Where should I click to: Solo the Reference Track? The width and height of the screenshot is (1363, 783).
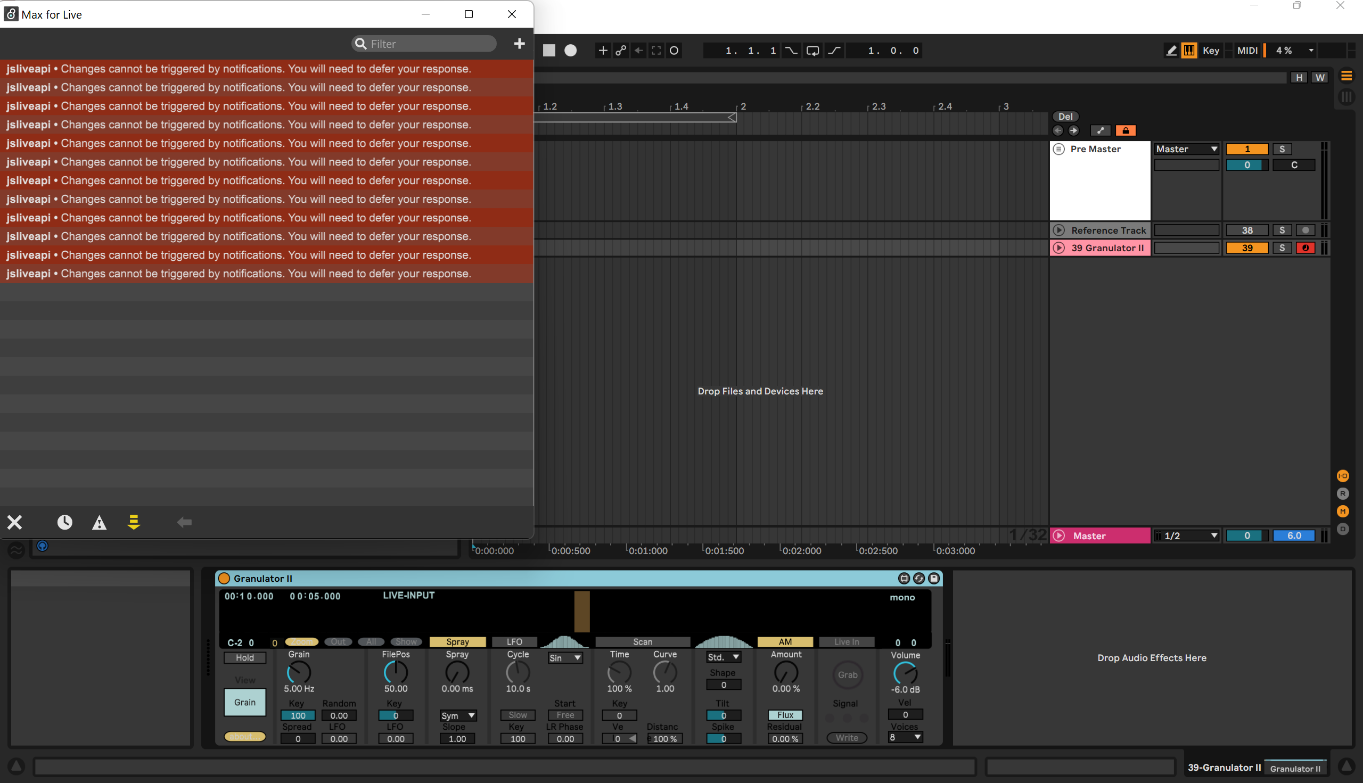tap(1282, 230)
